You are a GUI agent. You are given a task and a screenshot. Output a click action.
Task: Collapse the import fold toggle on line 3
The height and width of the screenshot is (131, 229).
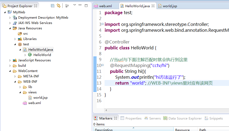click(103, 24)
